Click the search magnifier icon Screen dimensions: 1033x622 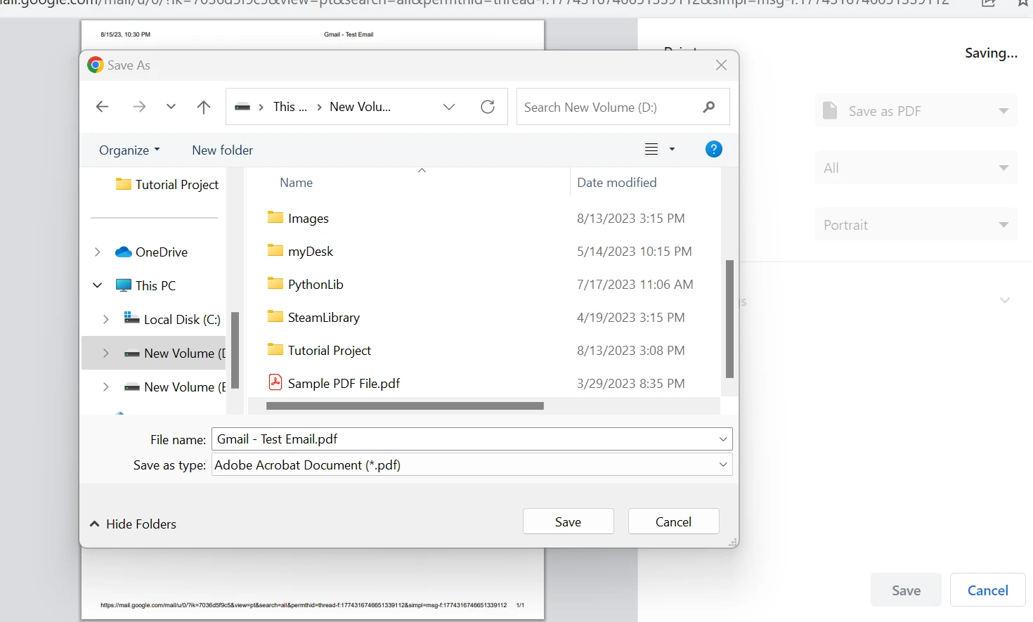tap(708, 107)
